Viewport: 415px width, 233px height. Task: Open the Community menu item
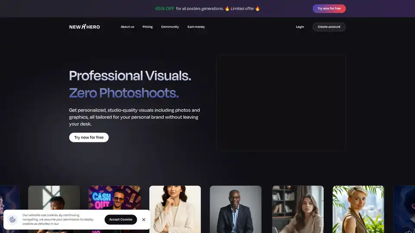point(170,27)
